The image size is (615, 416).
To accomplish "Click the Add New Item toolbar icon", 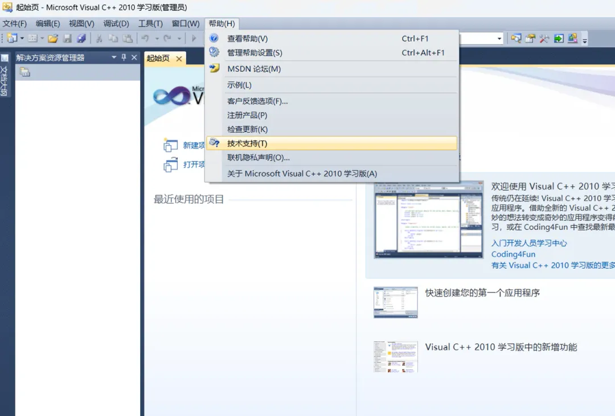I will [x=33, y=39].
